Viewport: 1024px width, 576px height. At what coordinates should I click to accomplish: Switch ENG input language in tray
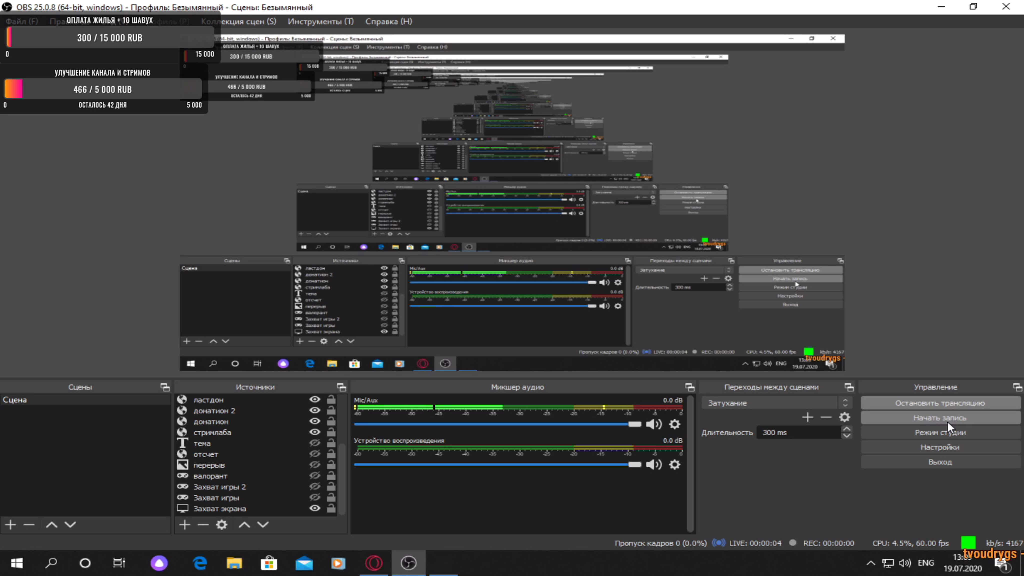(926, 563)
